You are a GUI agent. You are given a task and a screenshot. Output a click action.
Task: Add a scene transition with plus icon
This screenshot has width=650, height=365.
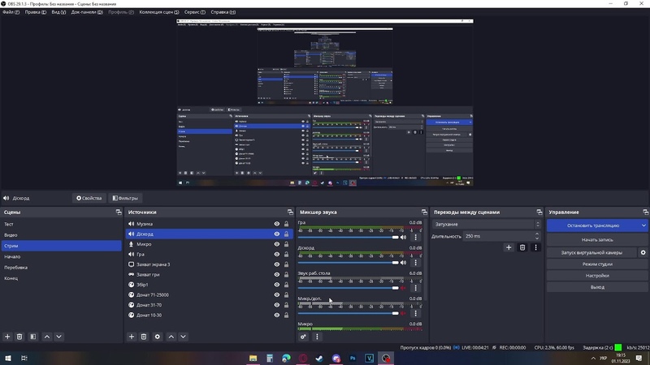509,247
